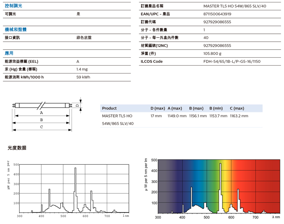Select dimension label C in the lamp drawing
The width and height of the screenshot is (284, 224).
[41, 127]
